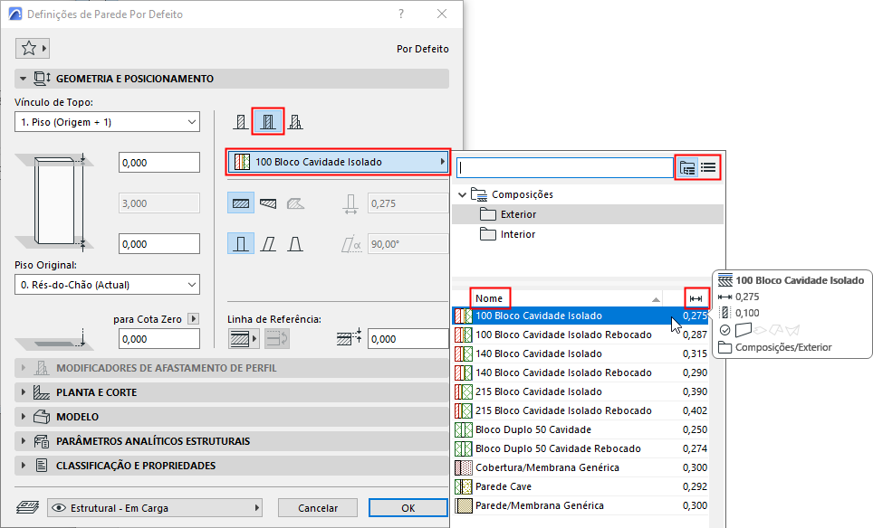Click Cobertura/Membrana Genérica swatch icon
Screen dimensions: 873x528
(x=464, y=467)
